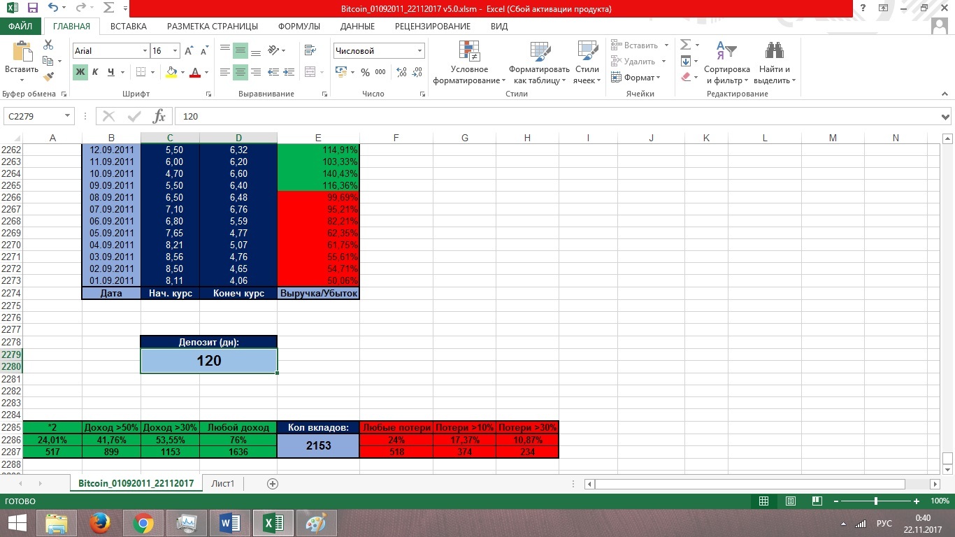Toggle align text left
Screen dimensions: 955x537
[x=225, y=72]
